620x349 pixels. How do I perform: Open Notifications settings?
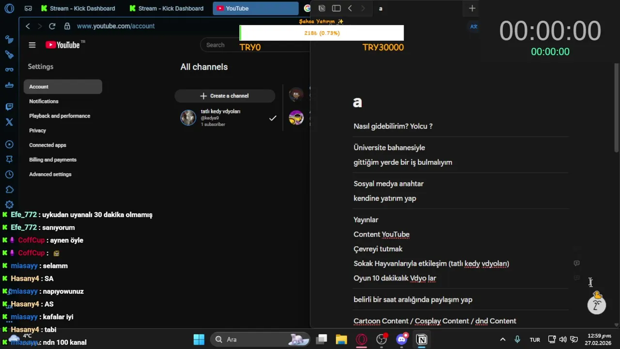click(44, 101)
